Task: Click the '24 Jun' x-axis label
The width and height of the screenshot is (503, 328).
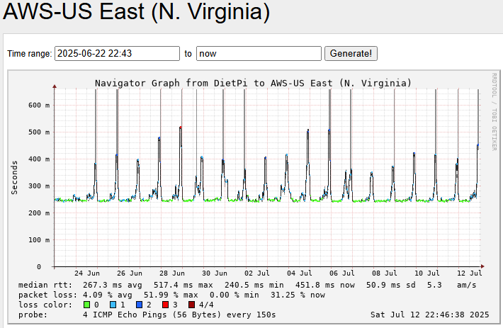Action: (87, 273)
